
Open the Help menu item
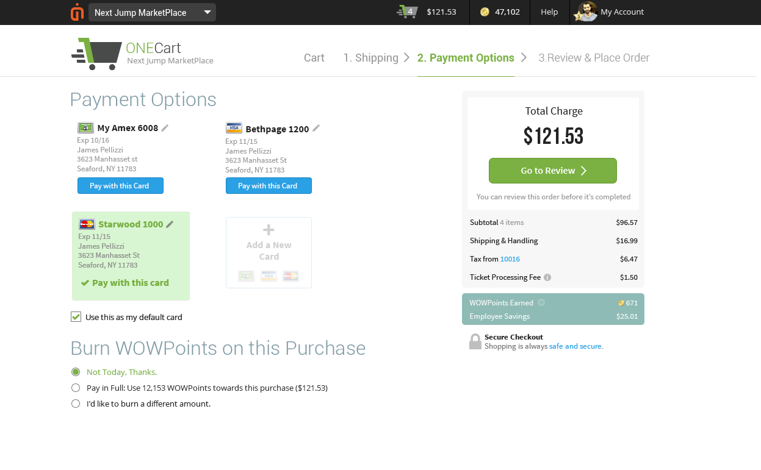tap(549, 12)
